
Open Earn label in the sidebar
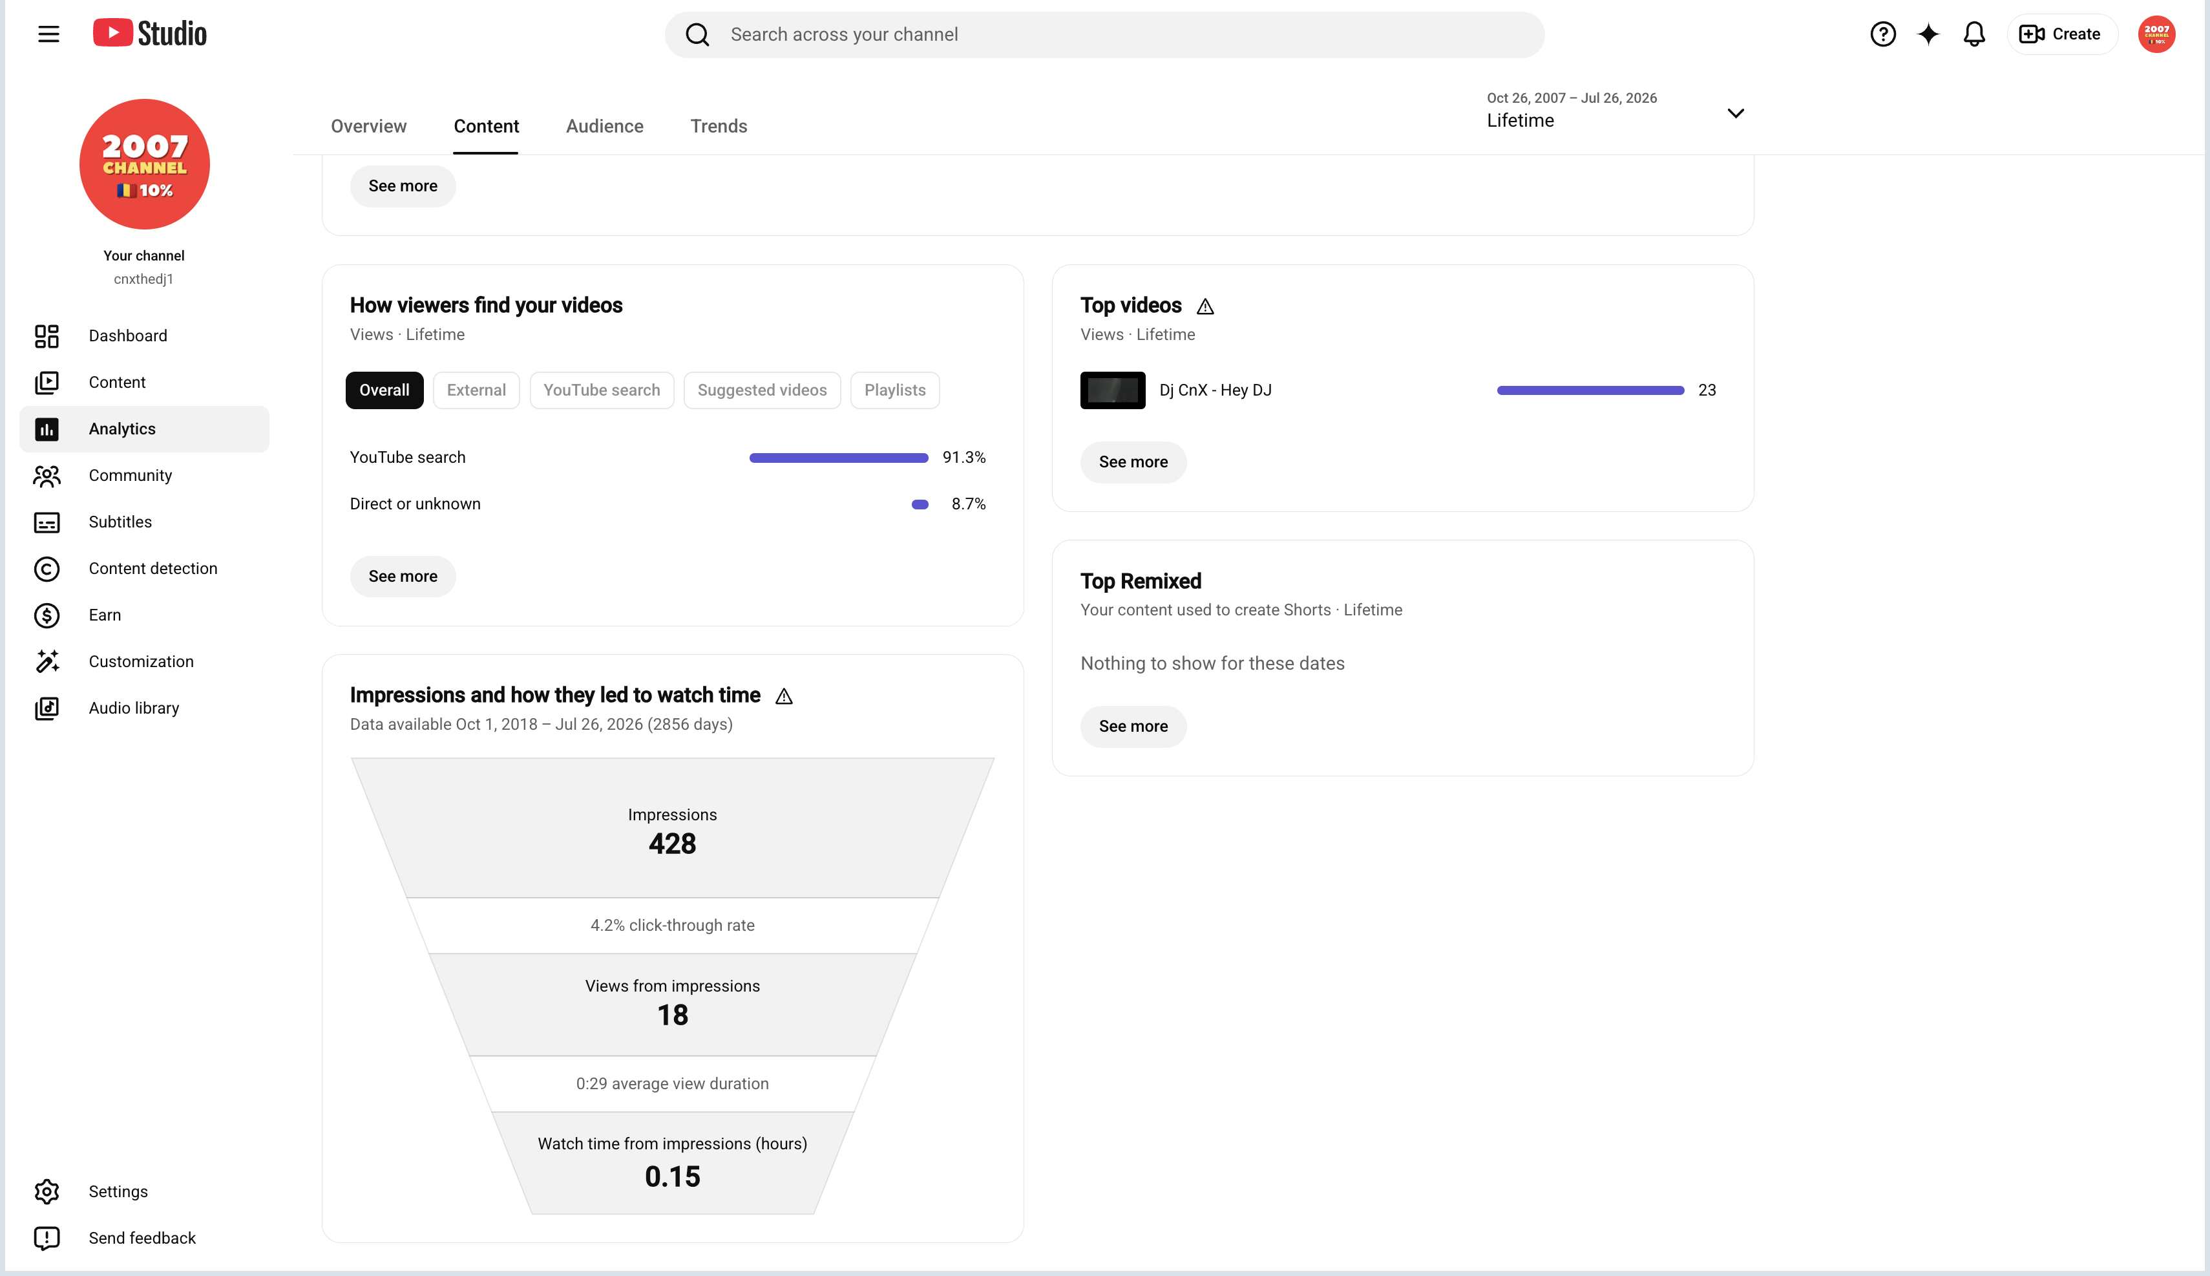[x=104, y=614]
